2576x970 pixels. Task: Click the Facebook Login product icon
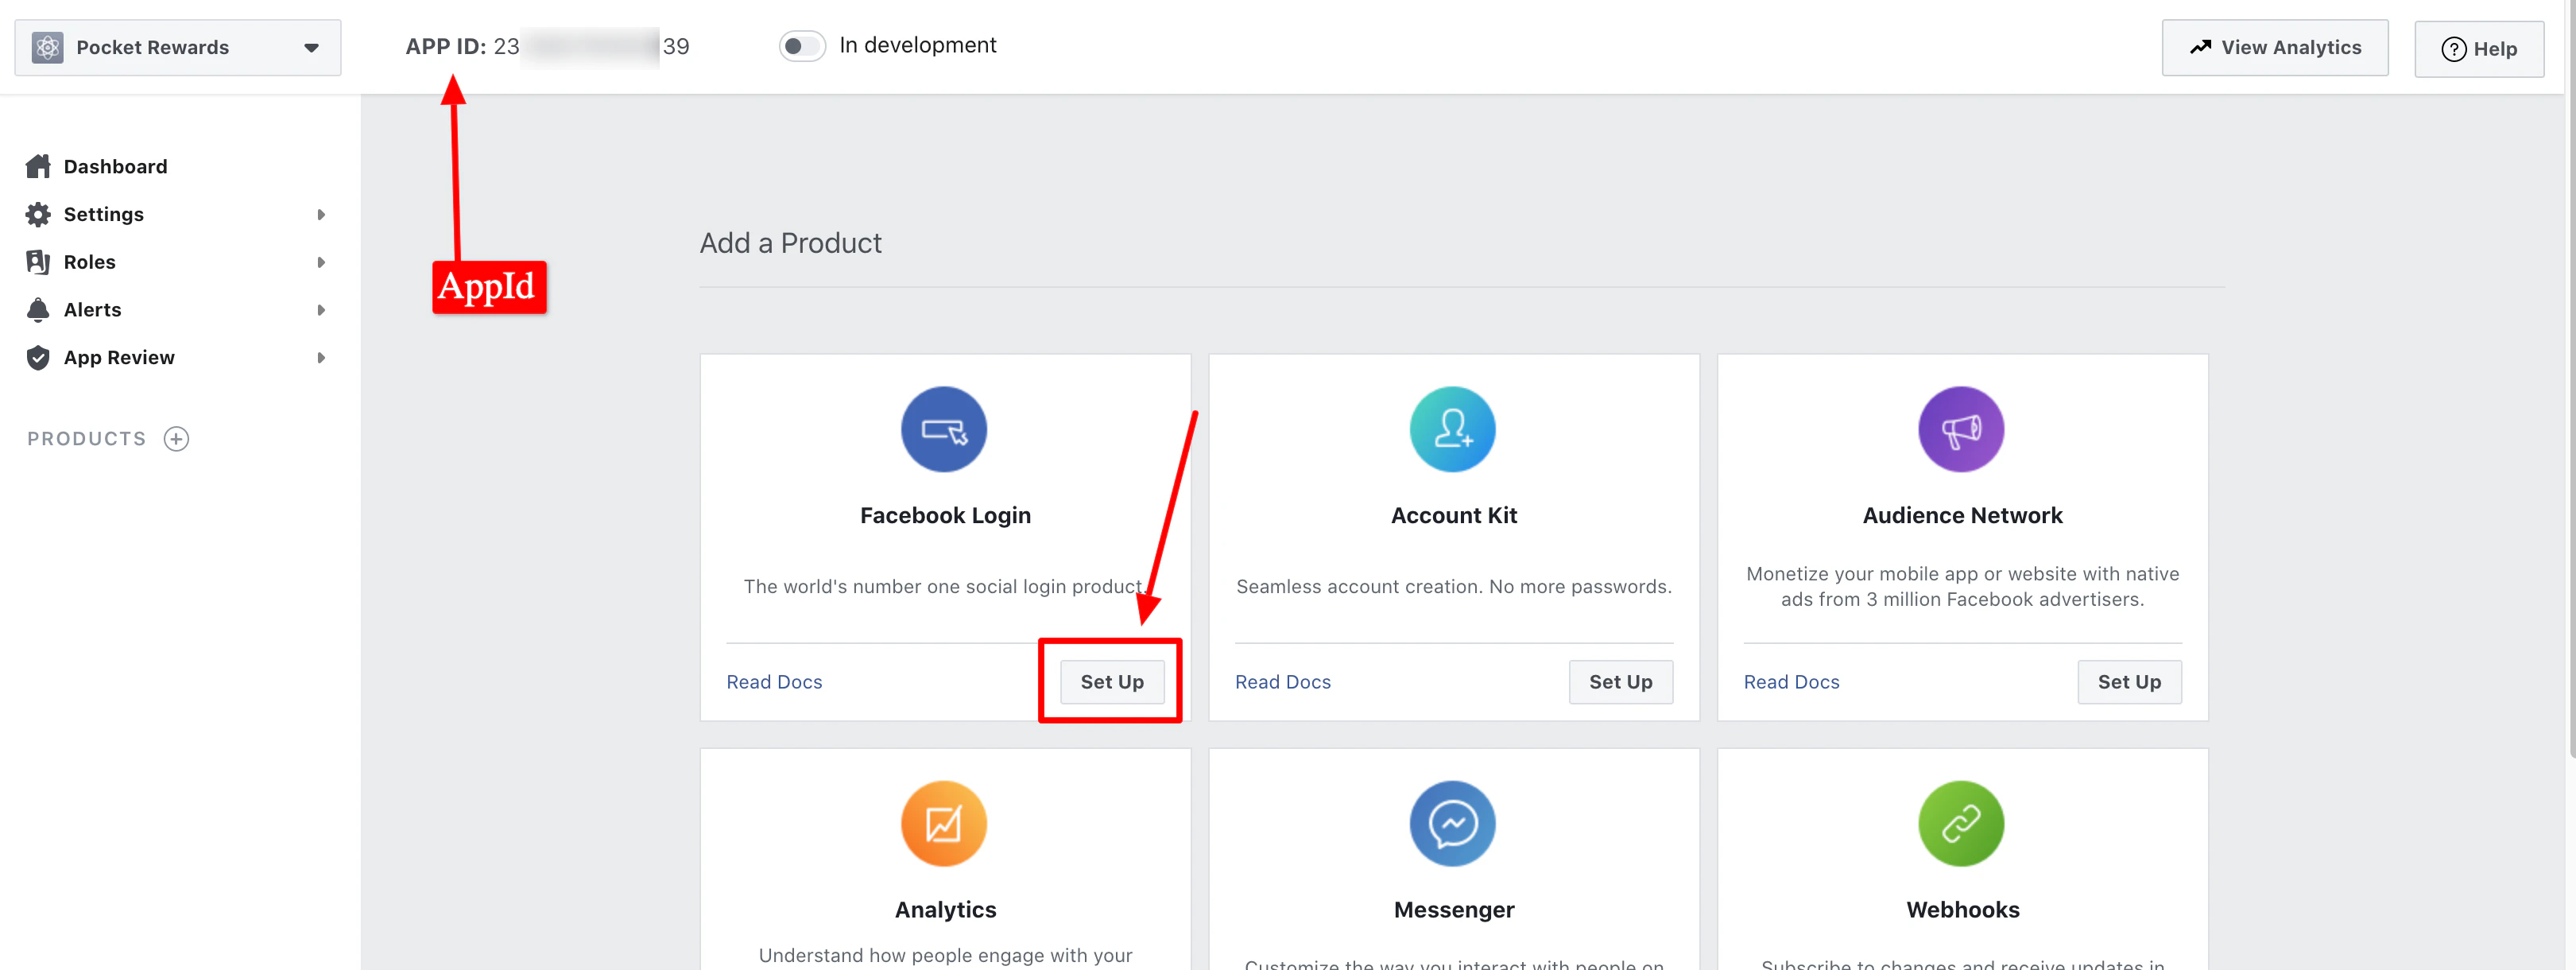944,429
